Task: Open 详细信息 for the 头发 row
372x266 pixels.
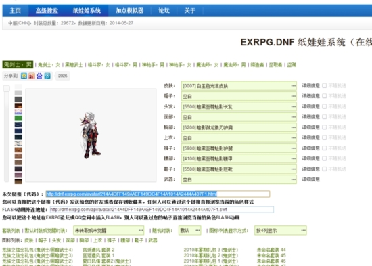Action: (311, 106)
